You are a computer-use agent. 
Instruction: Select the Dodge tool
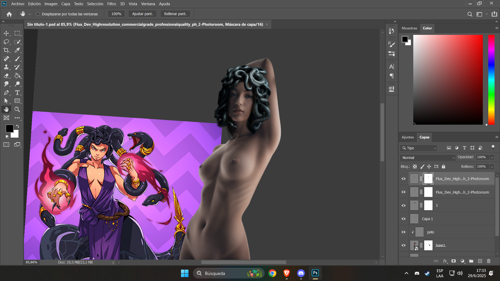17,84
